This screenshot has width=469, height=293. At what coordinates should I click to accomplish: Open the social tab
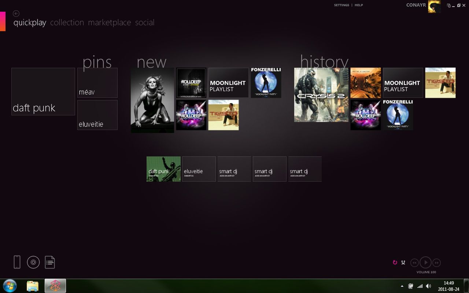coord(145,22)
